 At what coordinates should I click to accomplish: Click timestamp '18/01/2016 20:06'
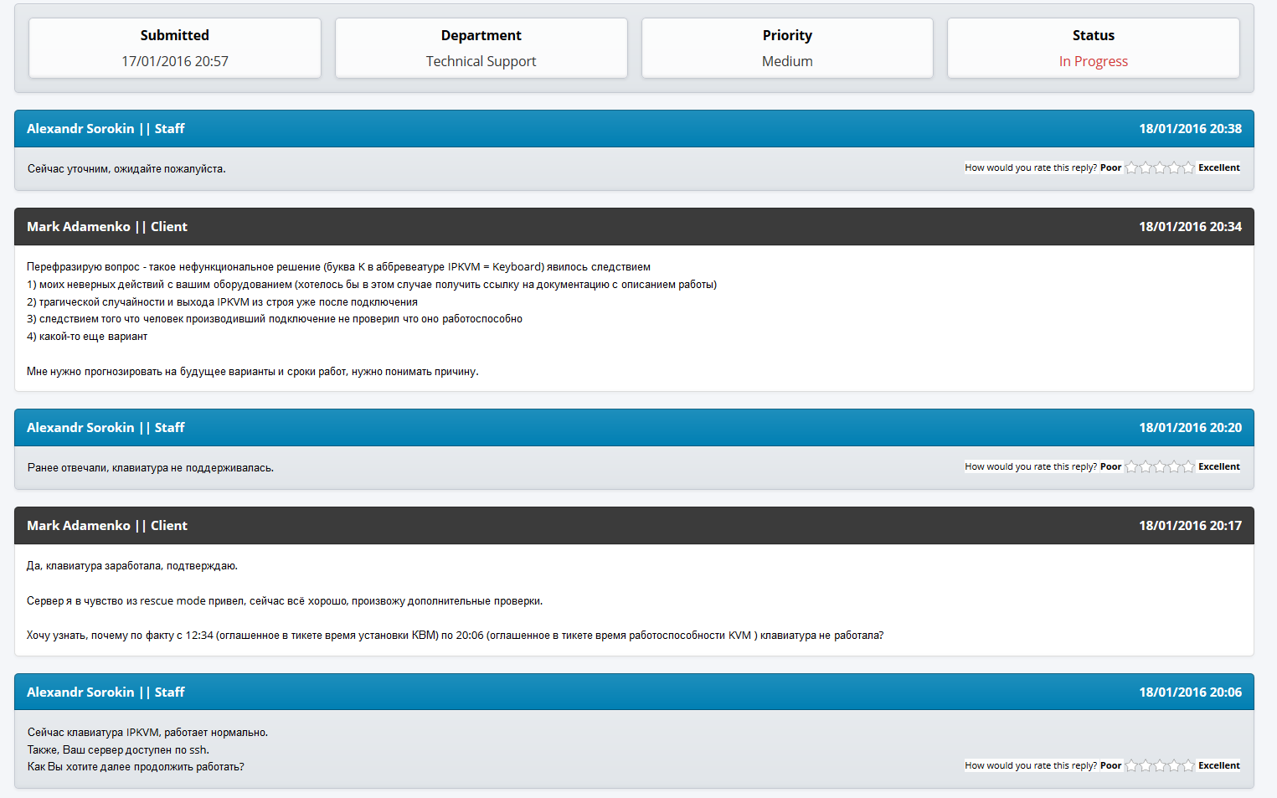click(1190, 692)
